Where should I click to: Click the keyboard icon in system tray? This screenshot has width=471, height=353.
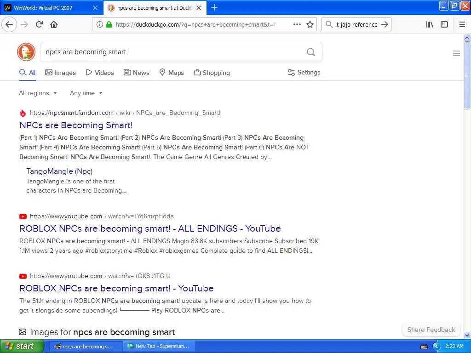[424, 347]
